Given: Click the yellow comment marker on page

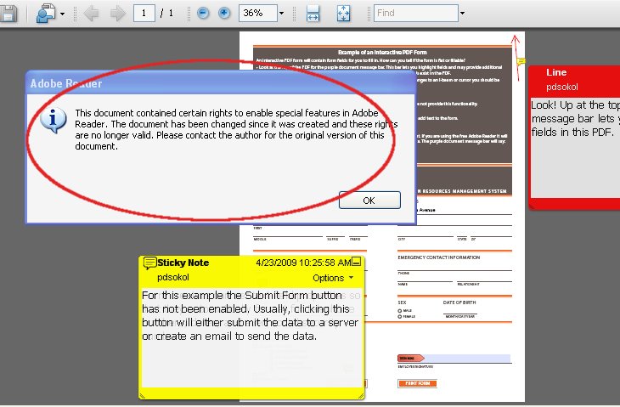Looking at the screenshot, I should coord(521,62).
